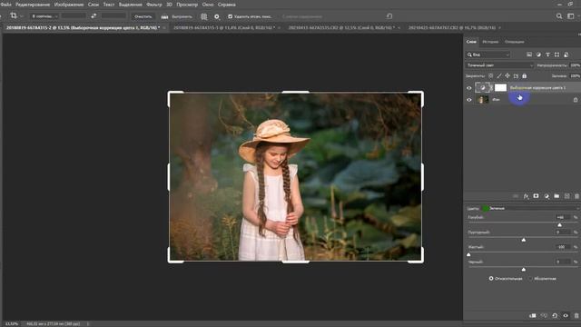581x327 pixels.
Task: Create a new layer
Action: pos(566,196)
